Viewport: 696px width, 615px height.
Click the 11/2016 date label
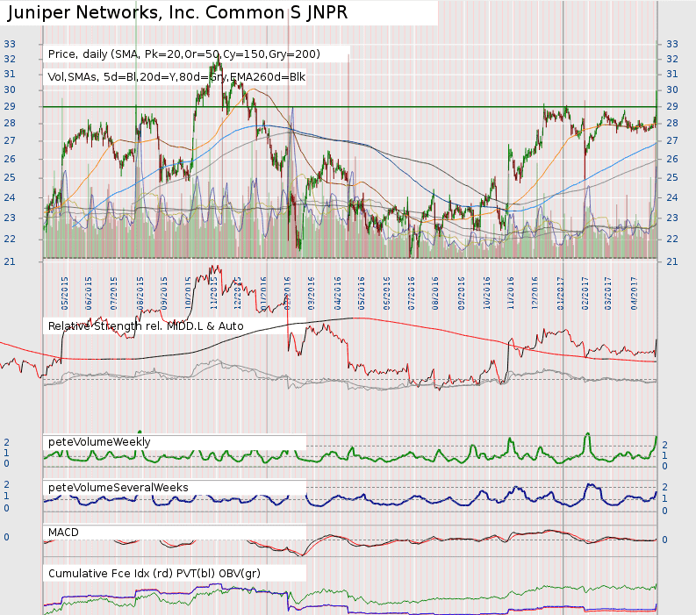pyautogui.click(x=511, y=293)
